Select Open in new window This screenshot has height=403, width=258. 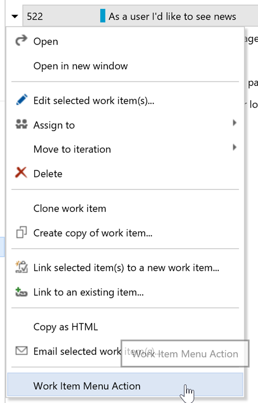coord(80,66)
